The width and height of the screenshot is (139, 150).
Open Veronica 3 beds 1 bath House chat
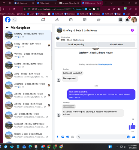coord(28,55)
